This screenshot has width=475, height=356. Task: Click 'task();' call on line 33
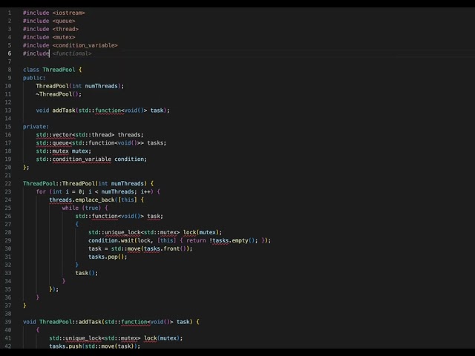click(87, 273)
